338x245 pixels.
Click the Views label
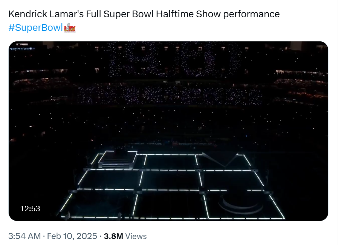(x=136, y=236)
